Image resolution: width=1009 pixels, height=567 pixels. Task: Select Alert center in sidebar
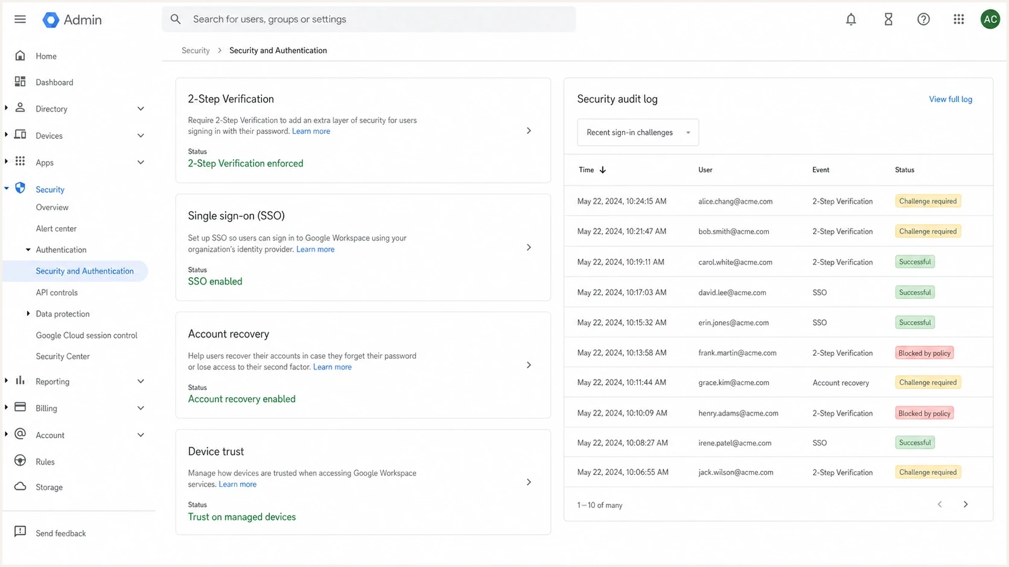[56, 228]
